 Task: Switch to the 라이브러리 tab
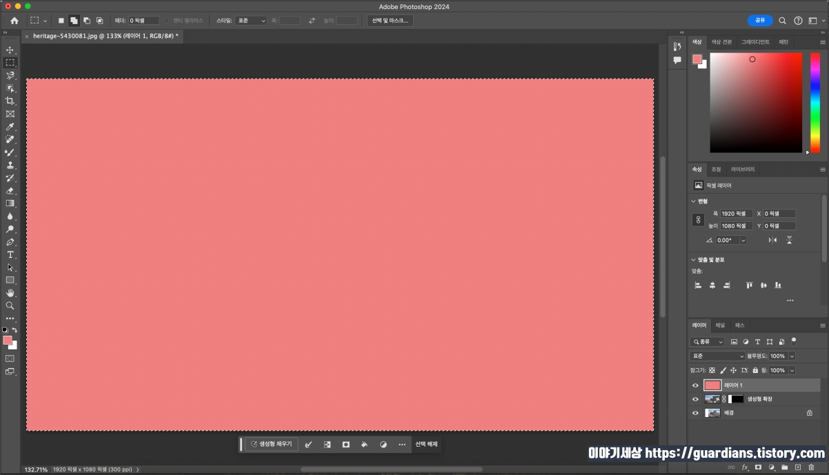743,170
